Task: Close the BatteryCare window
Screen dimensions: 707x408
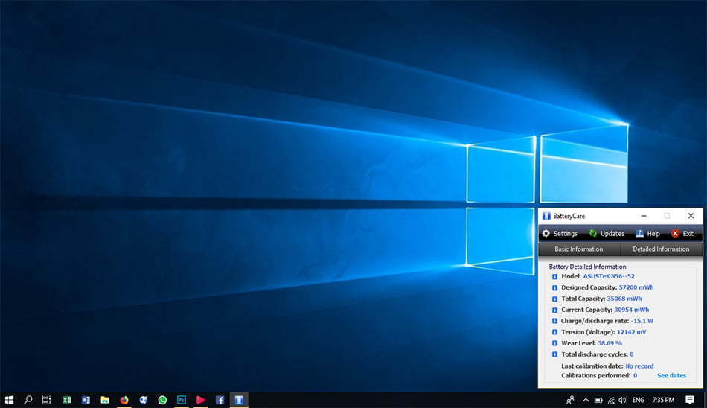Action: click(x=691, y=216)
